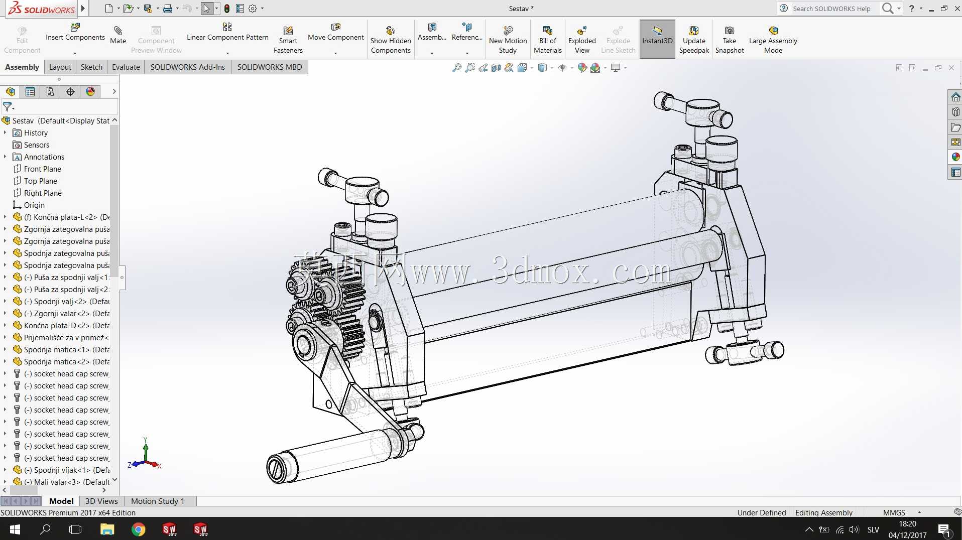Screen dimensions: 962x540
Task: Open SOLIDWORKS Add-Ins tab
Action: point(188,67)
